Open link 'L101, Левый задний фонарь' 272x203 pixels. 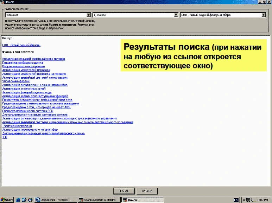[x=21, y=45]
